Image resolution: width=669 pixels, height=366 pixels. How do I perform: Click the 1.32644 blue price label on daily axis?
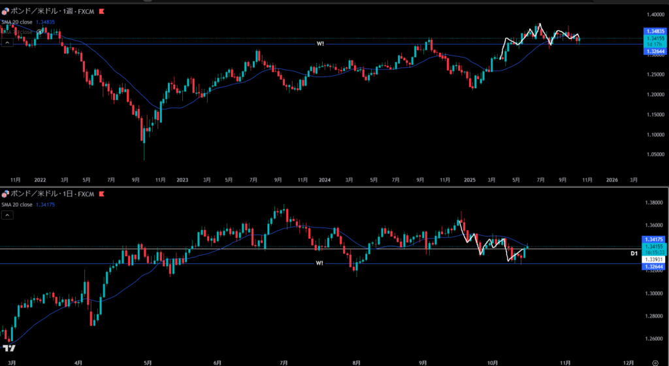654,267
